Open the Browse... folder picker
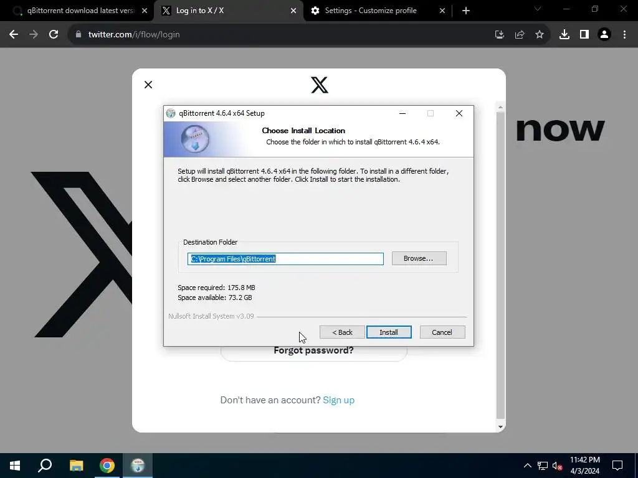This screenshot has width=638, height=478. click(x=419, y=258)
